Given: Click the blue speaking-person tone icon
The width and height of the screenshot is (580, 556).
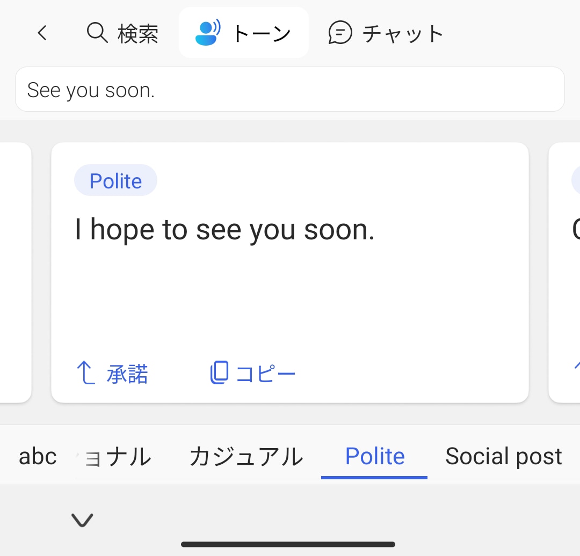Looking at the screenshot, I should [x=207, y=33].
